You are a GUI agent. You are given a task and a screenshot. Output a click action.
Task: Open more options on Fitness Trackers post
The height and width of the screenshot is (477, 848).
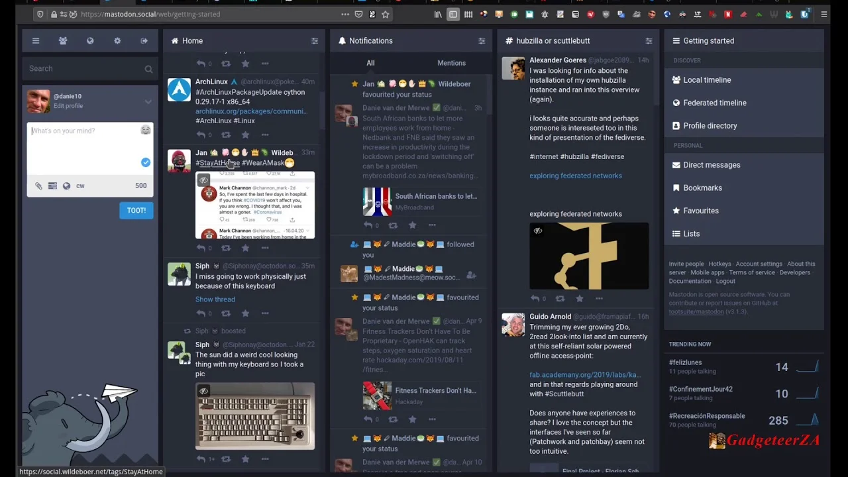click(x=432, y=419)
